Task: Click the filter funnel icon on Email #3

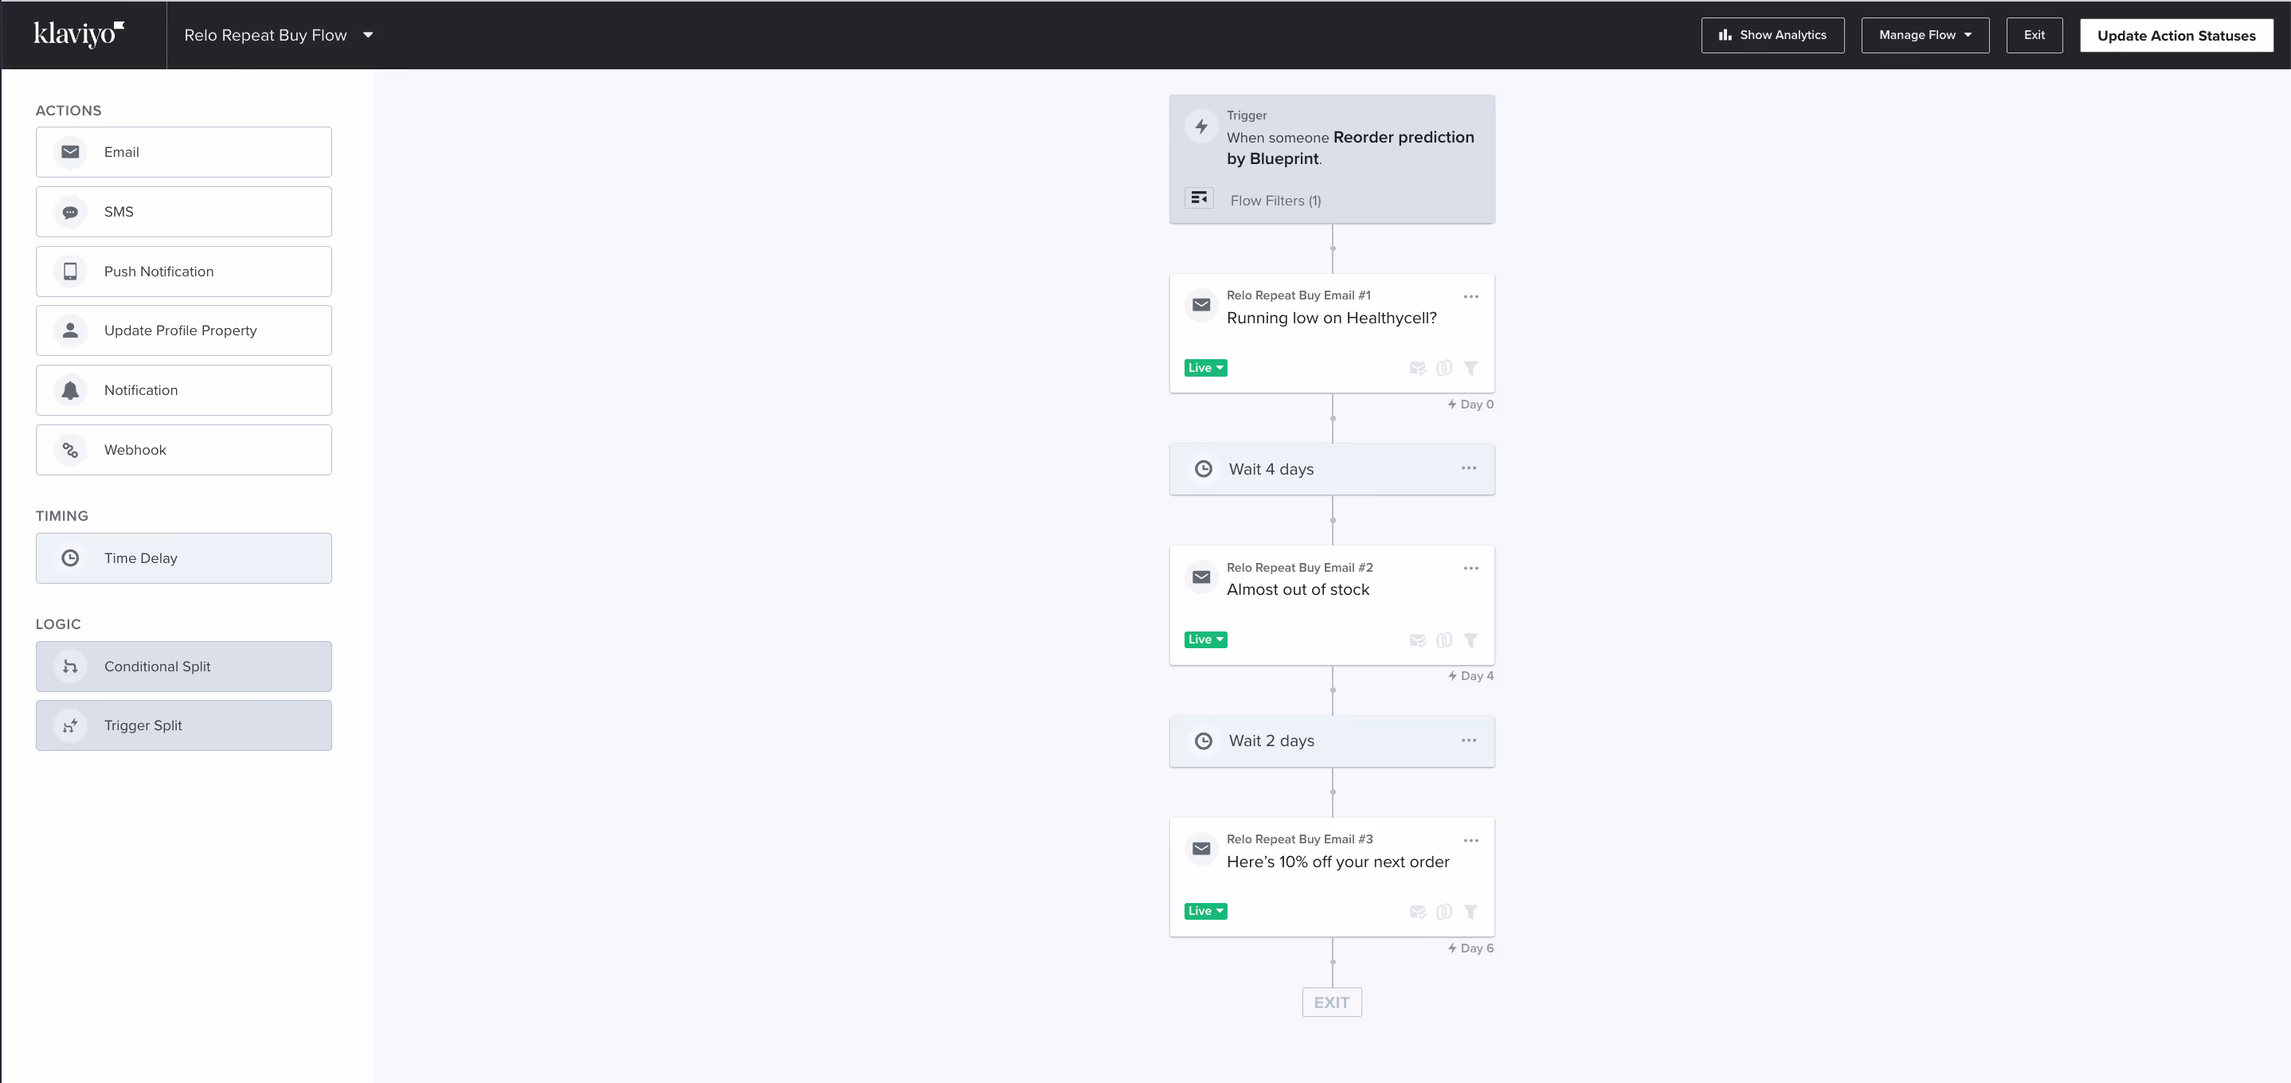Action: tap(1471, 911)
